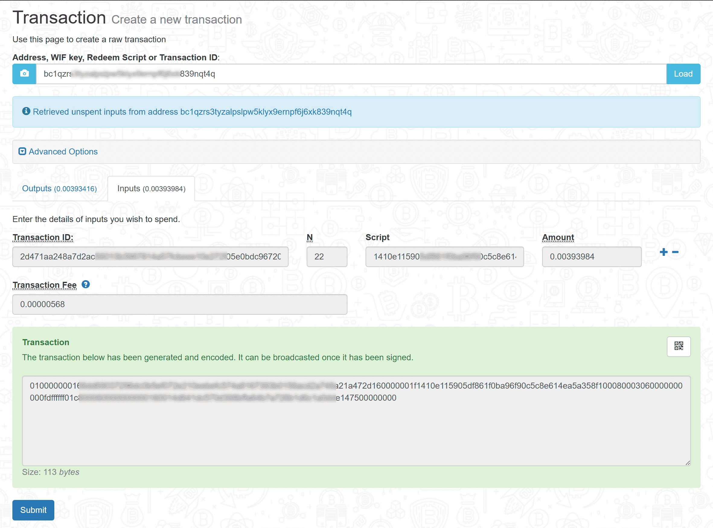713x528 pixels.
Task: Click the Submit button
Action: 33,510
